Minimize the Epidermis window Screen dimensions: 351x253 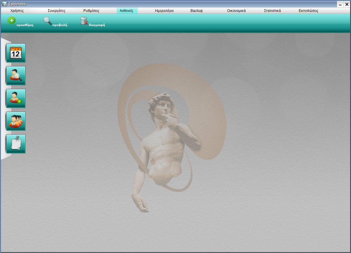click(x=340, y=4)
